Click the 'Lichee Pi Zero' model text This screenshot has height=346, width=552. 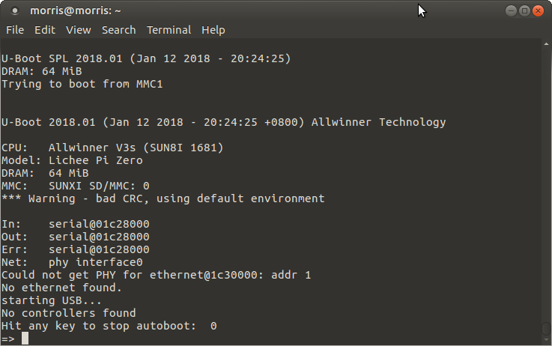pos(95,160)
